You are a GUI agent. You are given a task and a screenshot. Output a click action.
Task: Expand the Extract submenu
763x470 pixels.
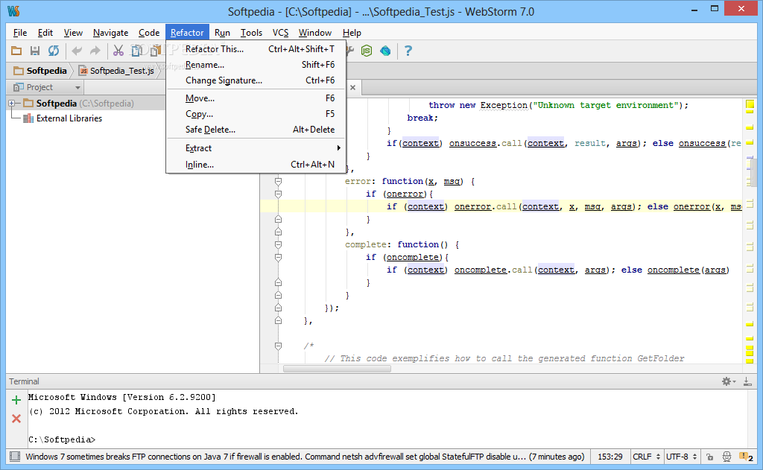(x=256, y=148)
